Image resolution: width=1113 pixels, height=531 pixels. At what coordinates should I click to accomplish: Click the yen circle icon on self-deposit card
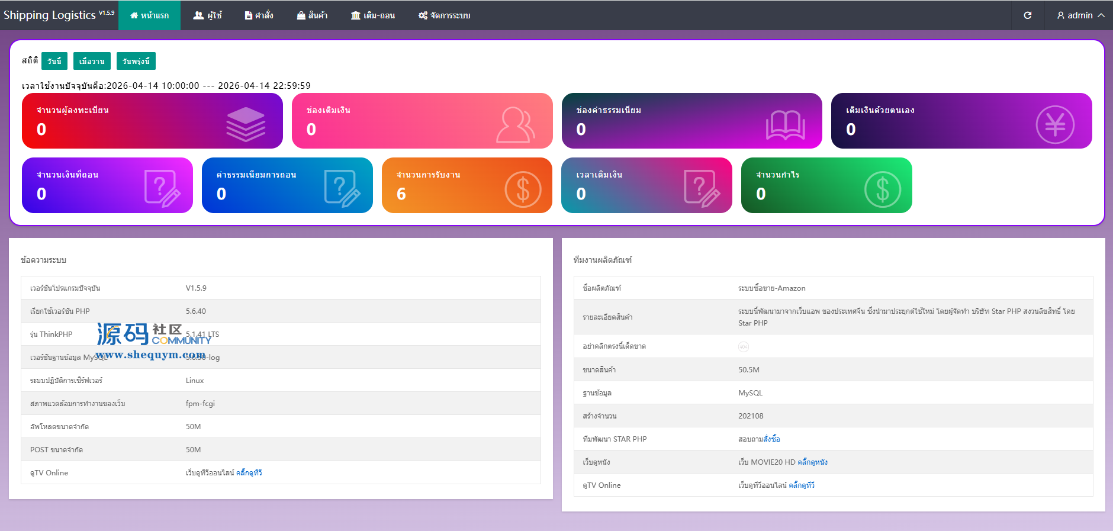[x=1055, y=124]
